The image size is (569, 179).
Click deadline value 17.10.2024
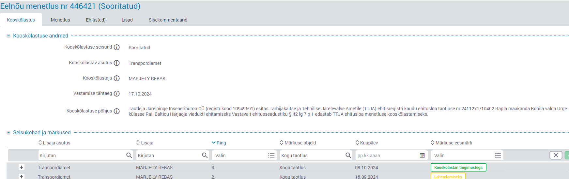tap(140, 94)
